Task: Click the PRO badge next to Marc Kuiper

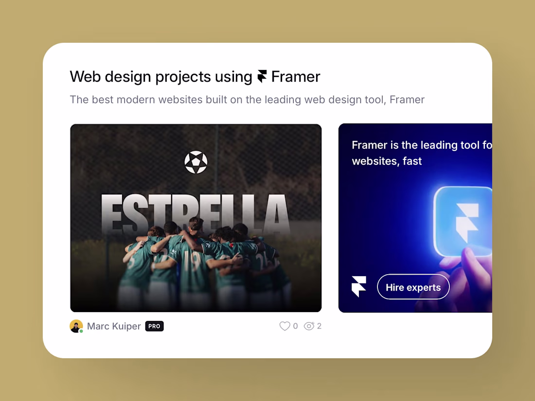Action: (x=154, y=326)
